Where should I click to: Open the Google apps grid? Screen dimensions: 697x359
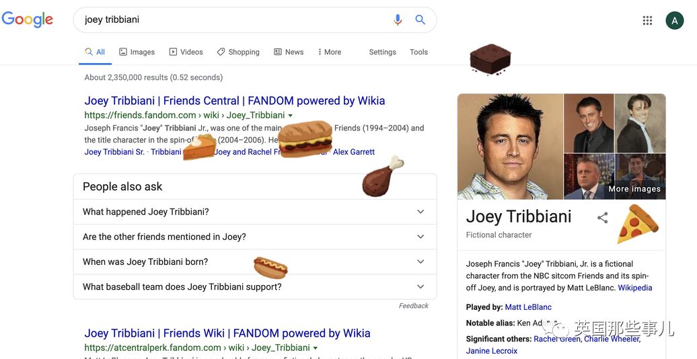pos(647,21)
